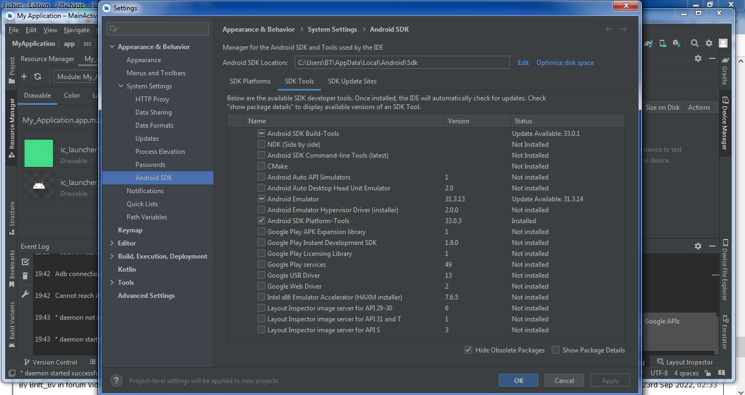
Task: Go forward with the Settings right arrow
Action: click(623, 29)
